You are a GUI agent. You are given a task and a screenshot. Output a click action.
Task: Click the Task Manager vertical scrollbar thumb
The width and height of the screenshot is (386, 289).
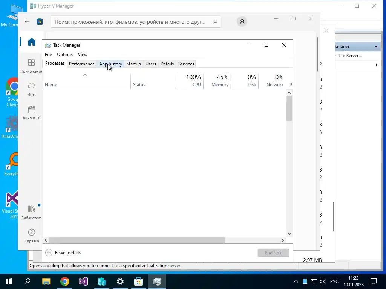point(289,108)
